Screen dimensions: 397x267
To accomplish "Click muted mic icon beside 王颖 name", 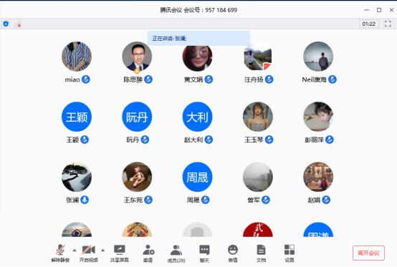I will 85,140.
